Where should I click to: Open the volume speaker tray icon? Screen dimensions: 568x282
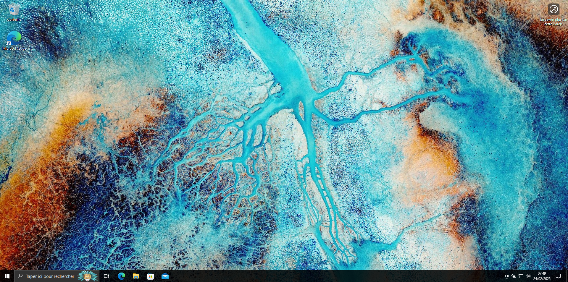click(x=528, y=276)
